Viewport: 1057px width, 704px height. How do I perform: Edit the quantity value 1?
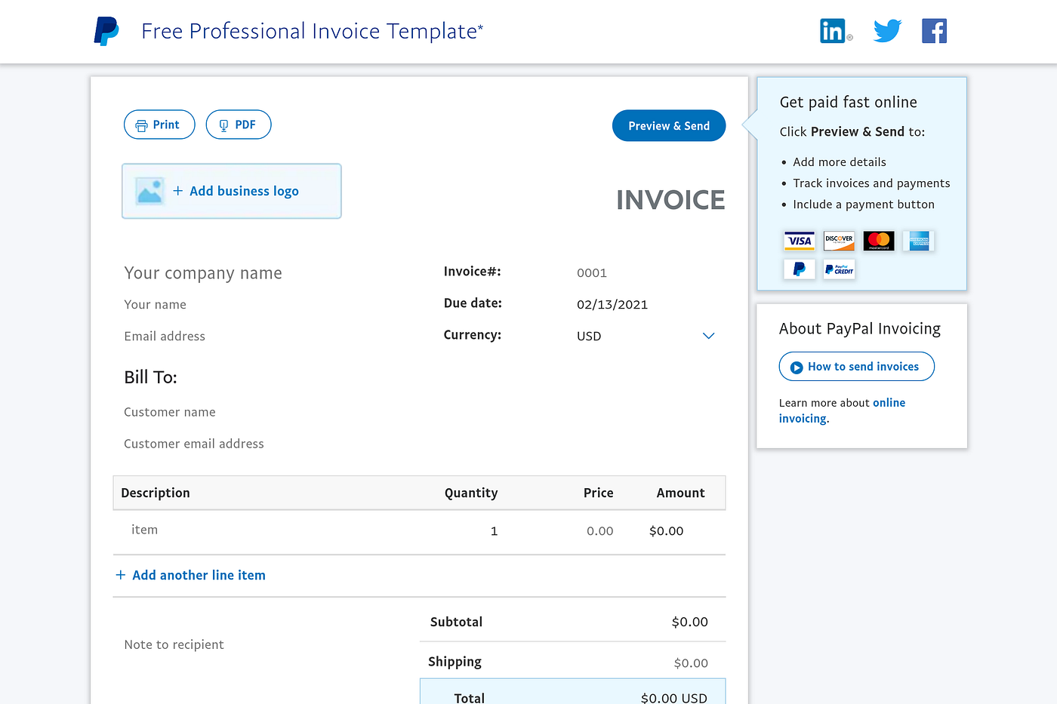[x=494, y=531]
